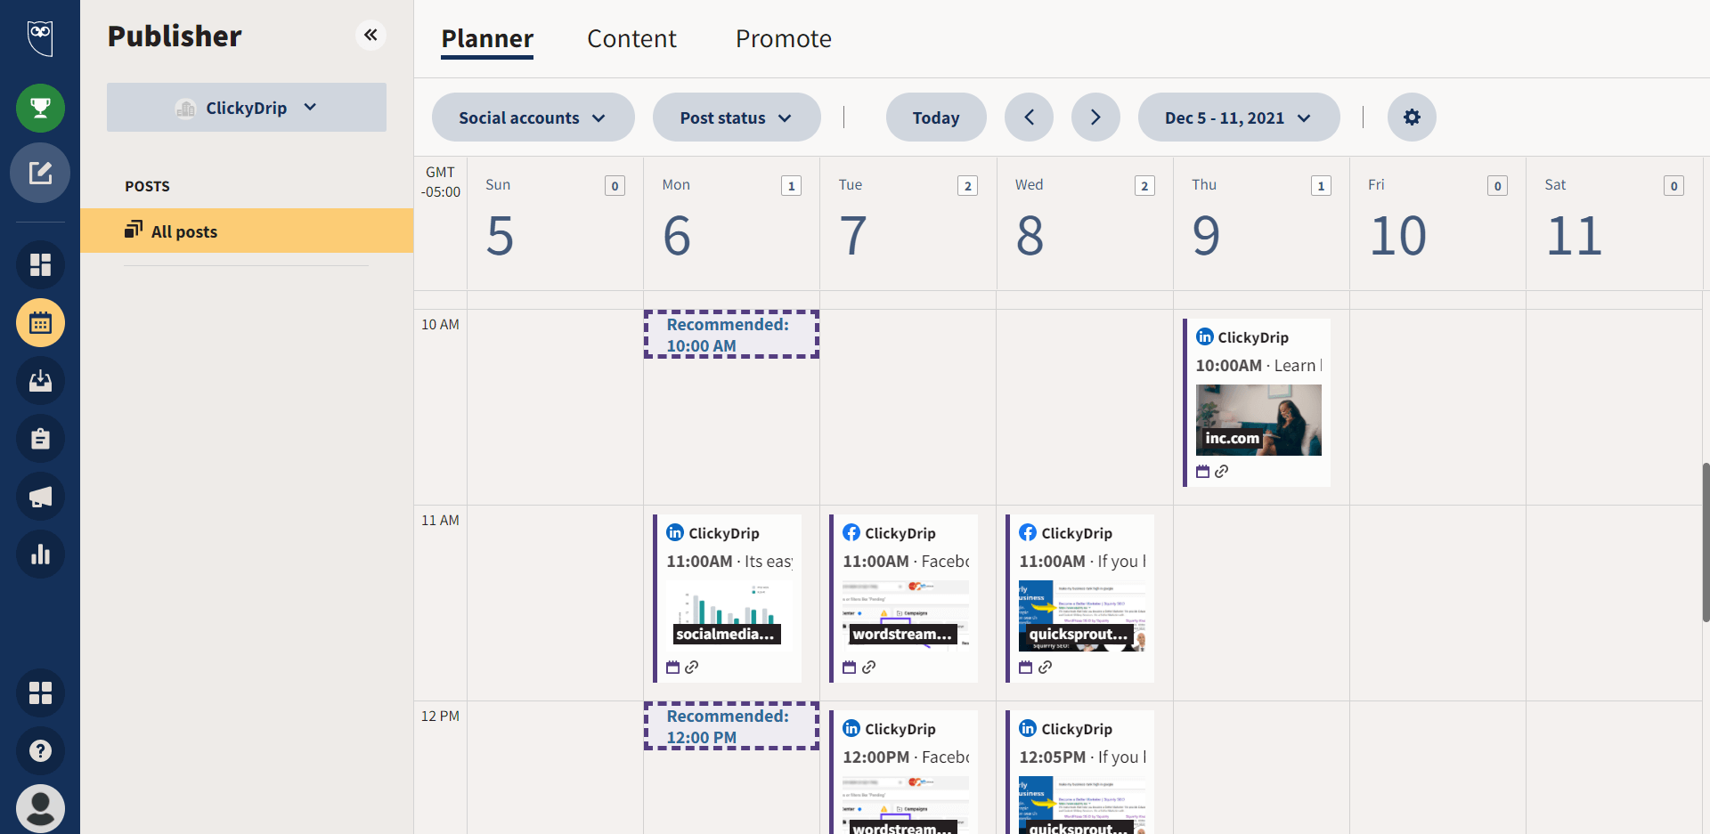Click link icon on Monday 11:00AM post

(x=692, y=667)
